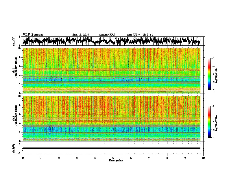Click the "Time (min)" x-axis label
This screenshot has width=229, height=177.
click(x=116, y=161)
